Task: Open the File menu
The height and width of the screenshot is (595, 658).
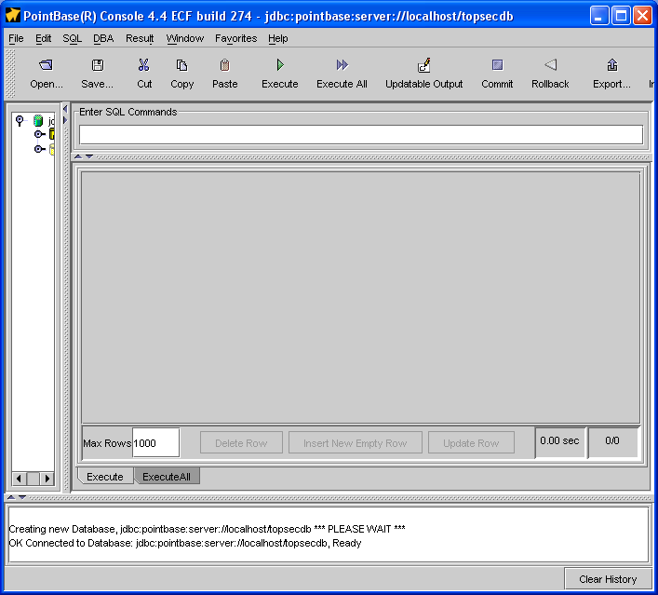Action: click(x=16, y=38)
